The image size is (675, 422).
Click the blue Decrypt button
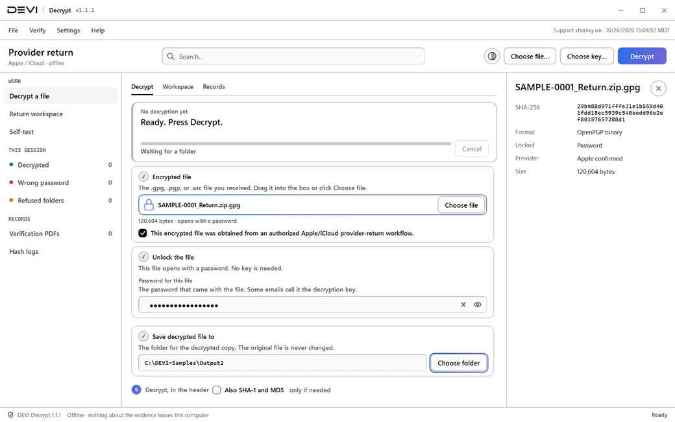point(642,56)
